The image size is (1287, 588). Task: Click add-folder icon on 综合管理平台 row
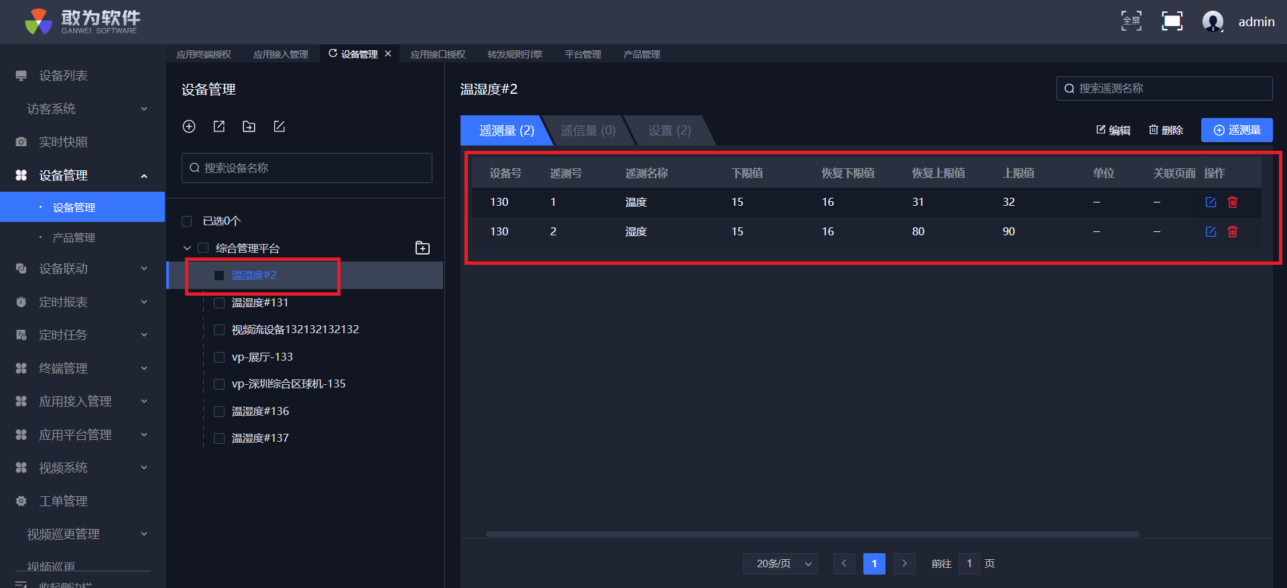click(x=423, y=248)
